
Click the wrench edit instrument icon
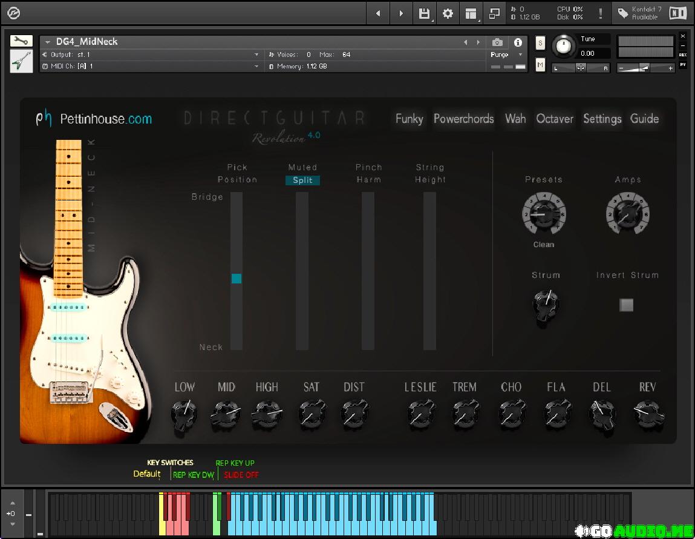21,41
